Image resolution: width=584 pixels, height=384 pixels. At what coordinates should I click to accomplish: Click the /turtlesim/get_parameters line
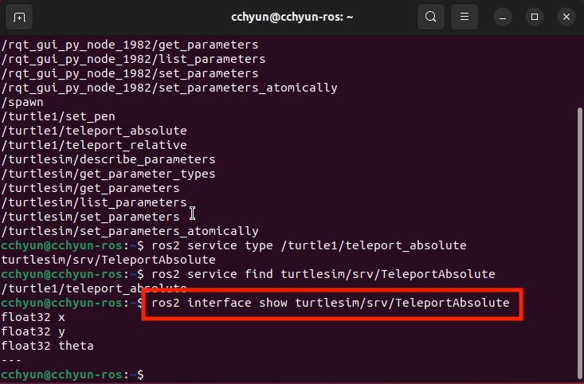coord(91,188)
